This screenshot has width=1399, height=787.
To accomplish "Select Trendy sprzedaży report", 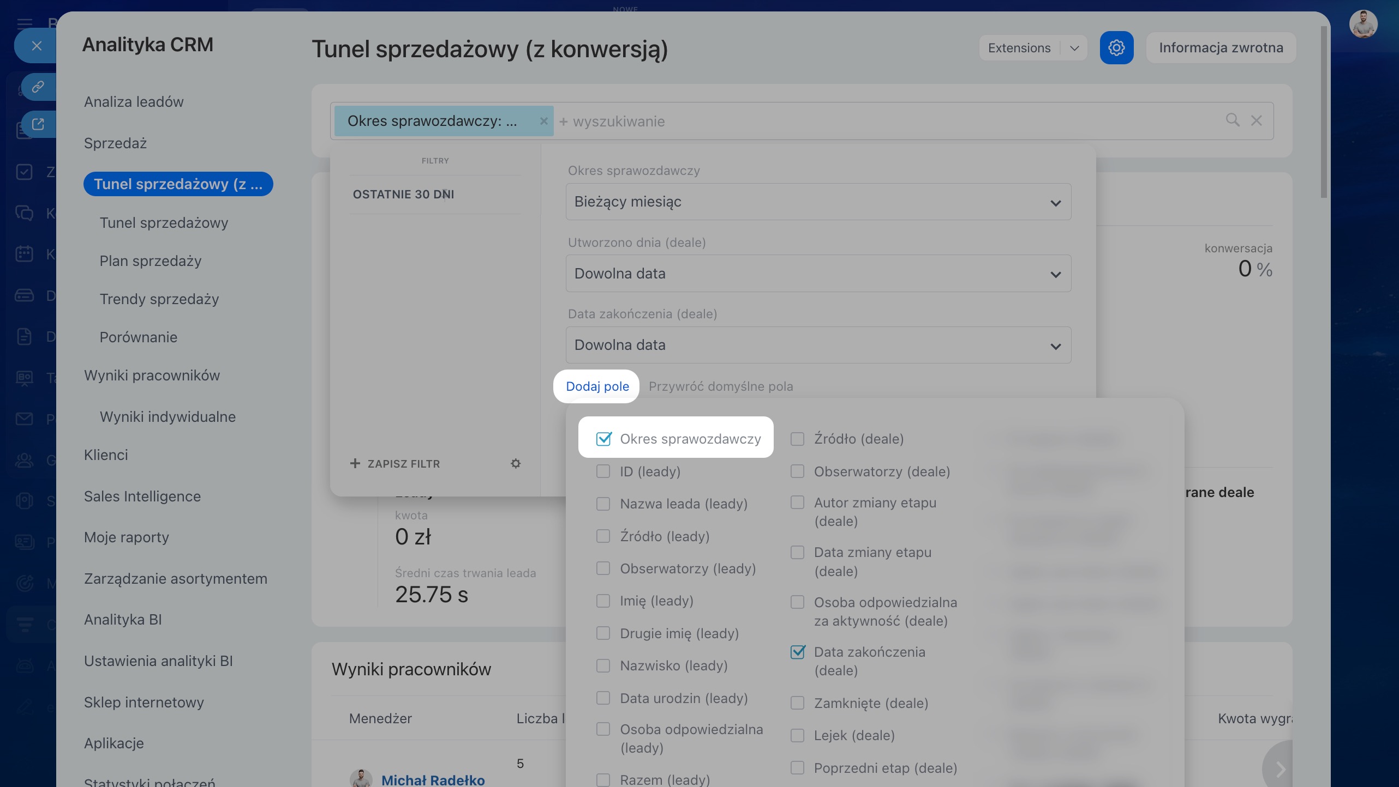I will click(x=159, y=299).
